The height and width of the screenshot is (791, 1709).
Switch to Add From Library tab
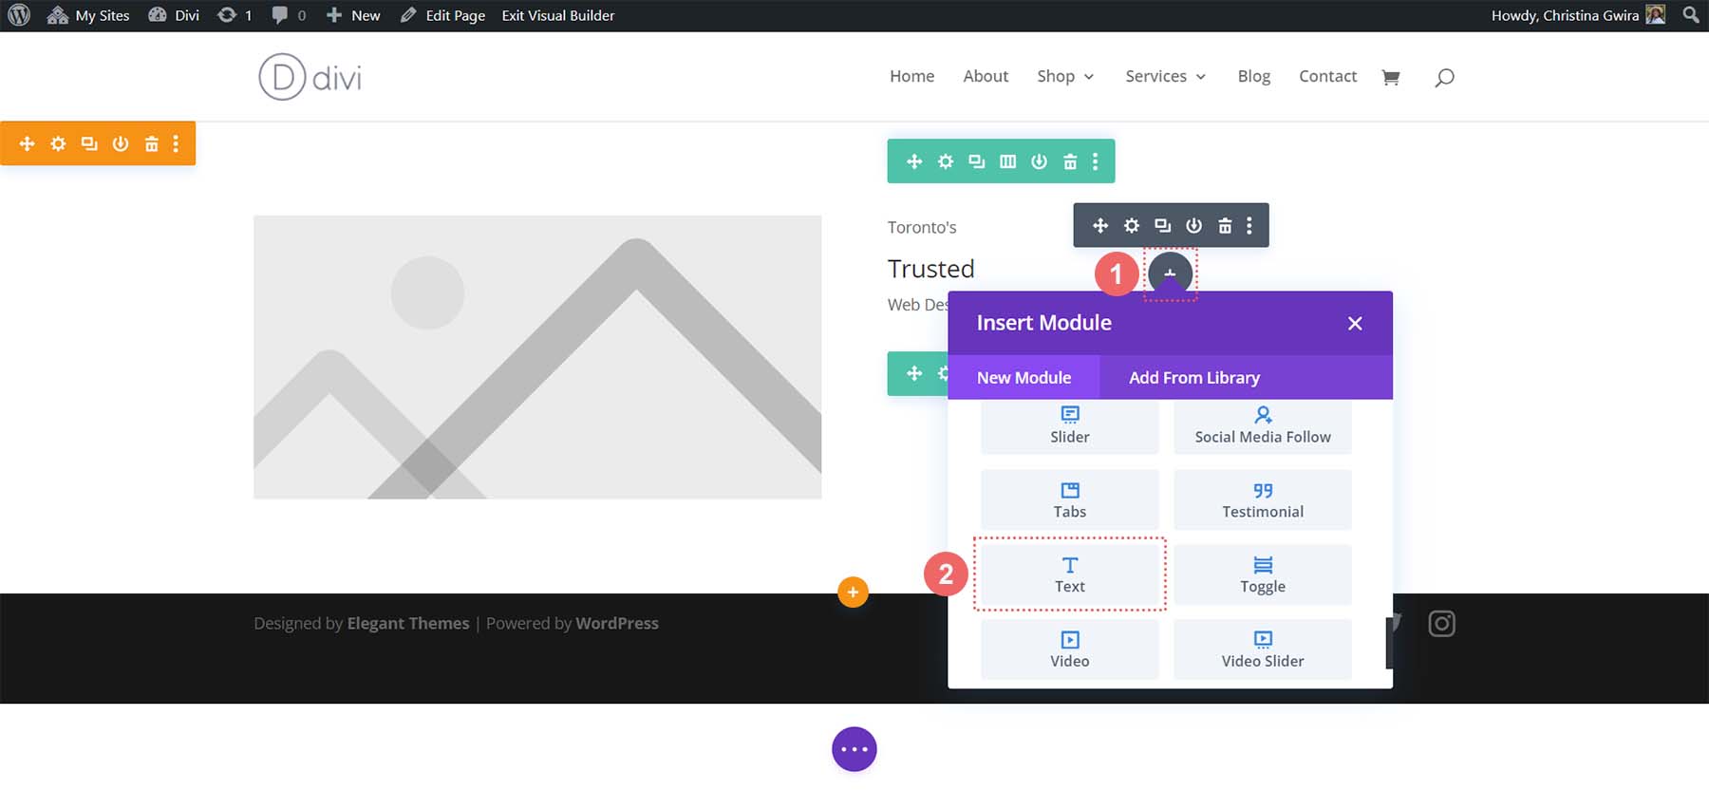pos(1193,377)
